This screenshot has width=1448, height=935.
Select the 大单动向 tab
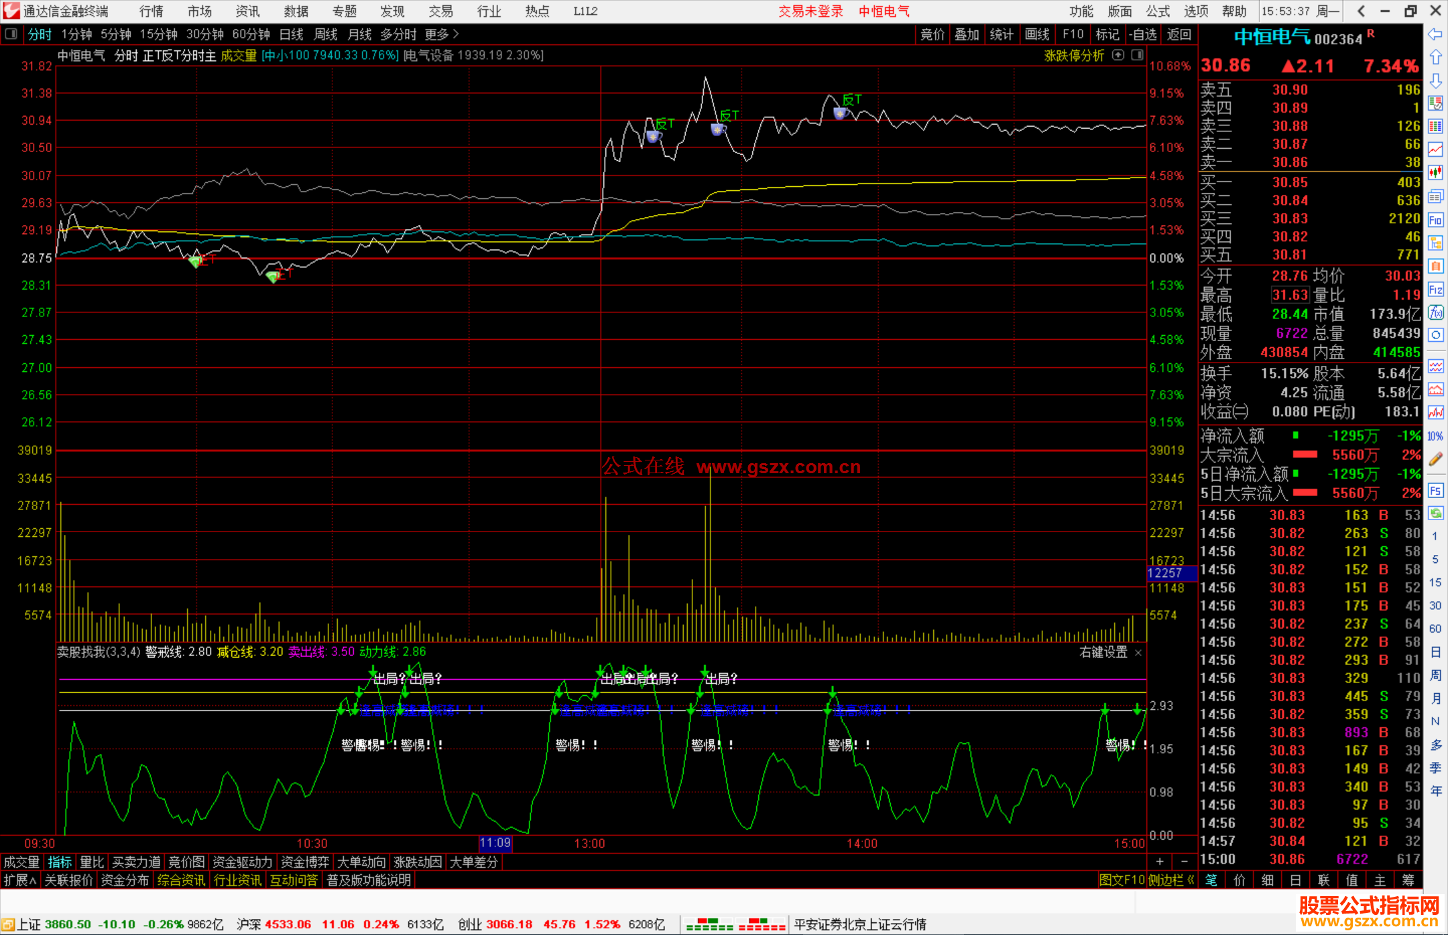tap(361, 862)
